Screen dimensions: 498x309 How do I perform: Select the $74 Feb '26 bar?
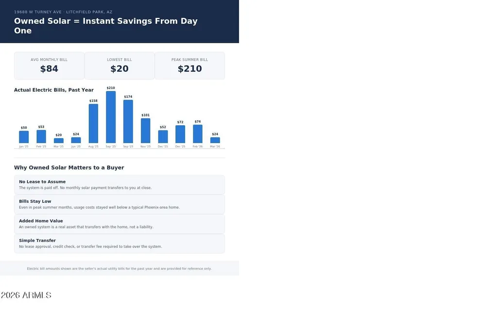(198, 134)
